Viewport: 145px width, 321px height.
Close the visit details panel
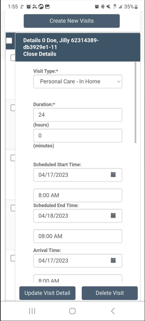click(40, 54)
